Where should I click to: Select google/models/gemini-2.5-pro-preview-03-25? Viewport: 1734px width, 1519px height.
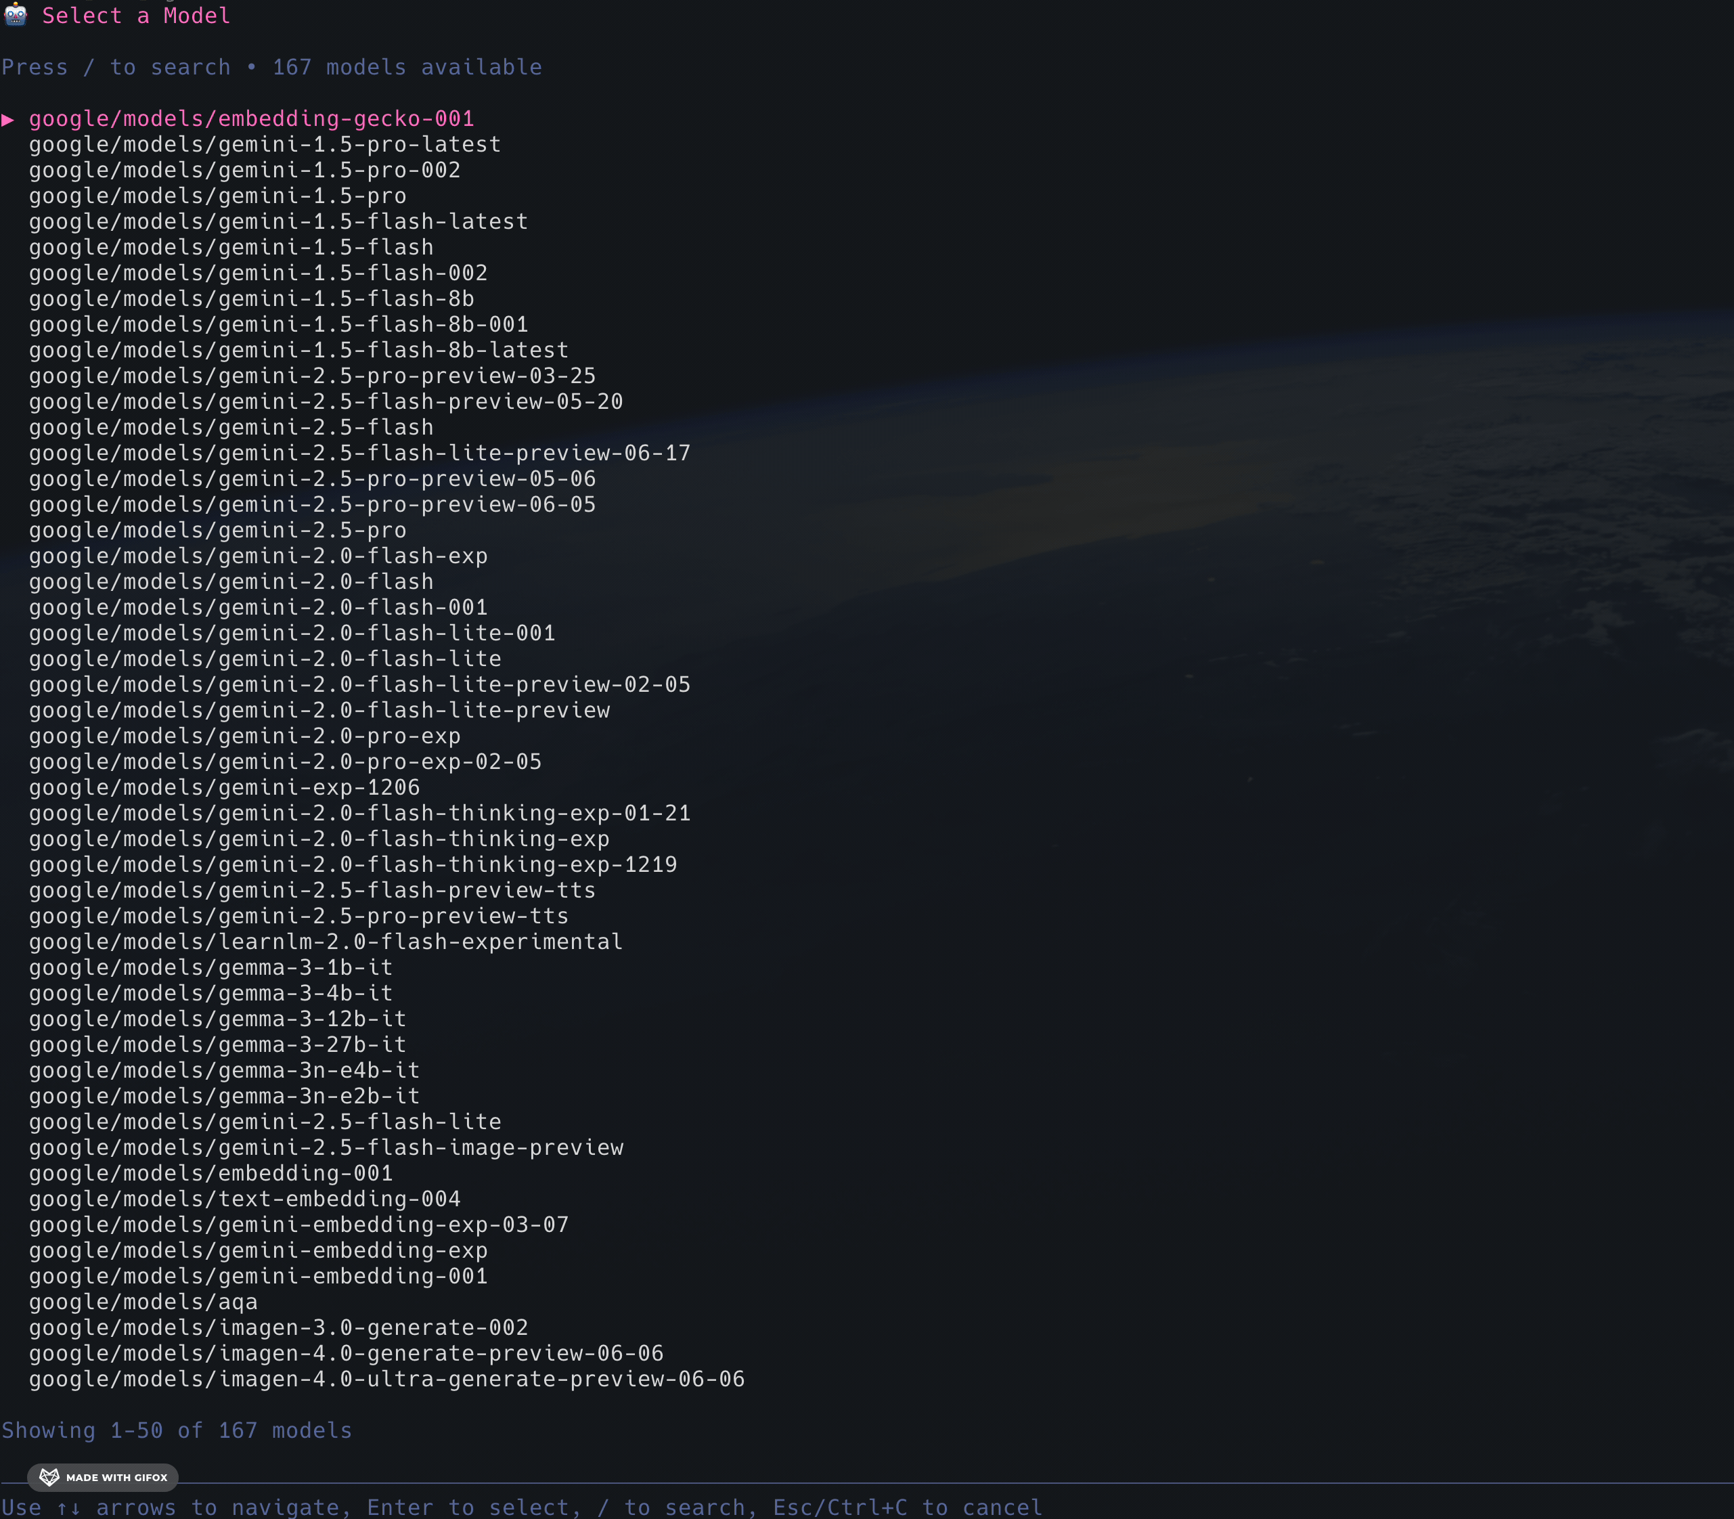click(313, 376)
